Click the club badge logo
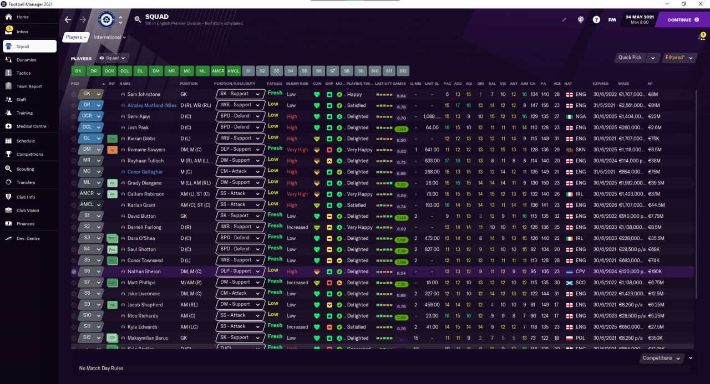 point(106,20)
